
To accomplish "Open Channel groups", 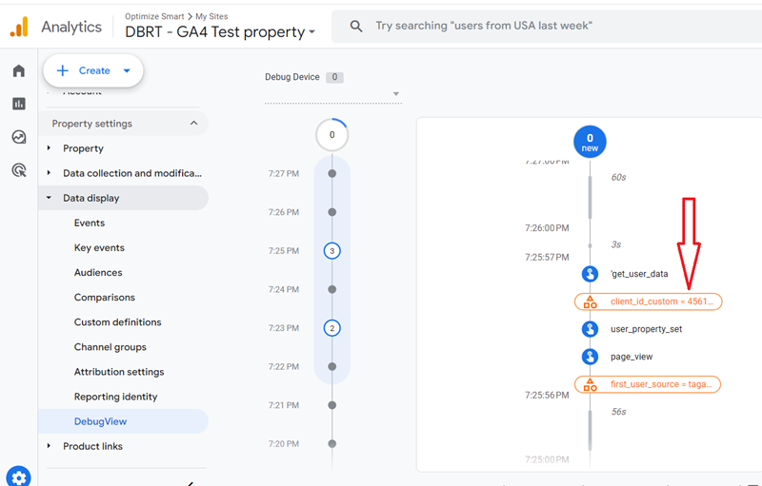I will point(110,347).
